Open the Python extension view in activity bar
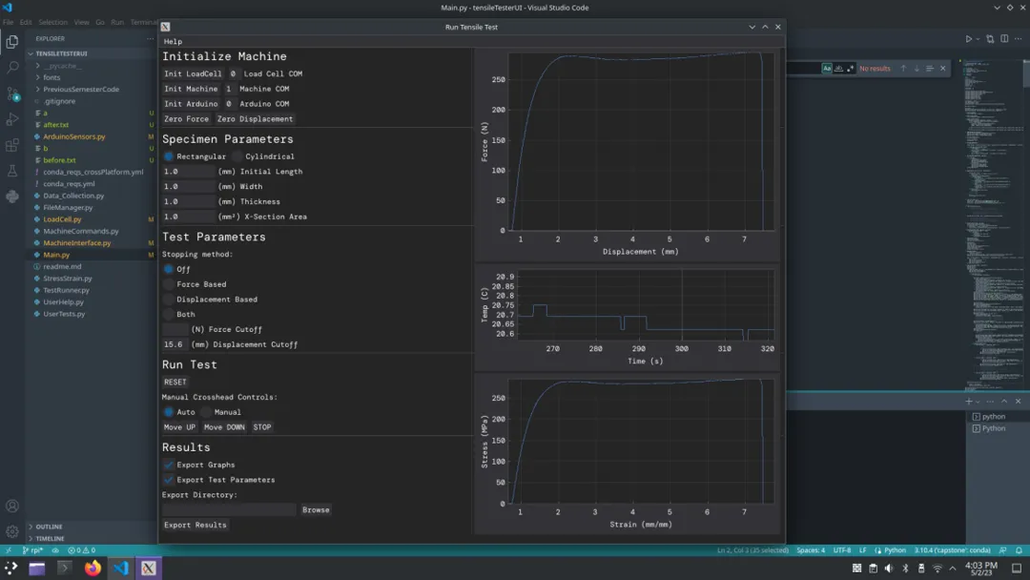Viewport: 1030px width, 580px height. 11,197
